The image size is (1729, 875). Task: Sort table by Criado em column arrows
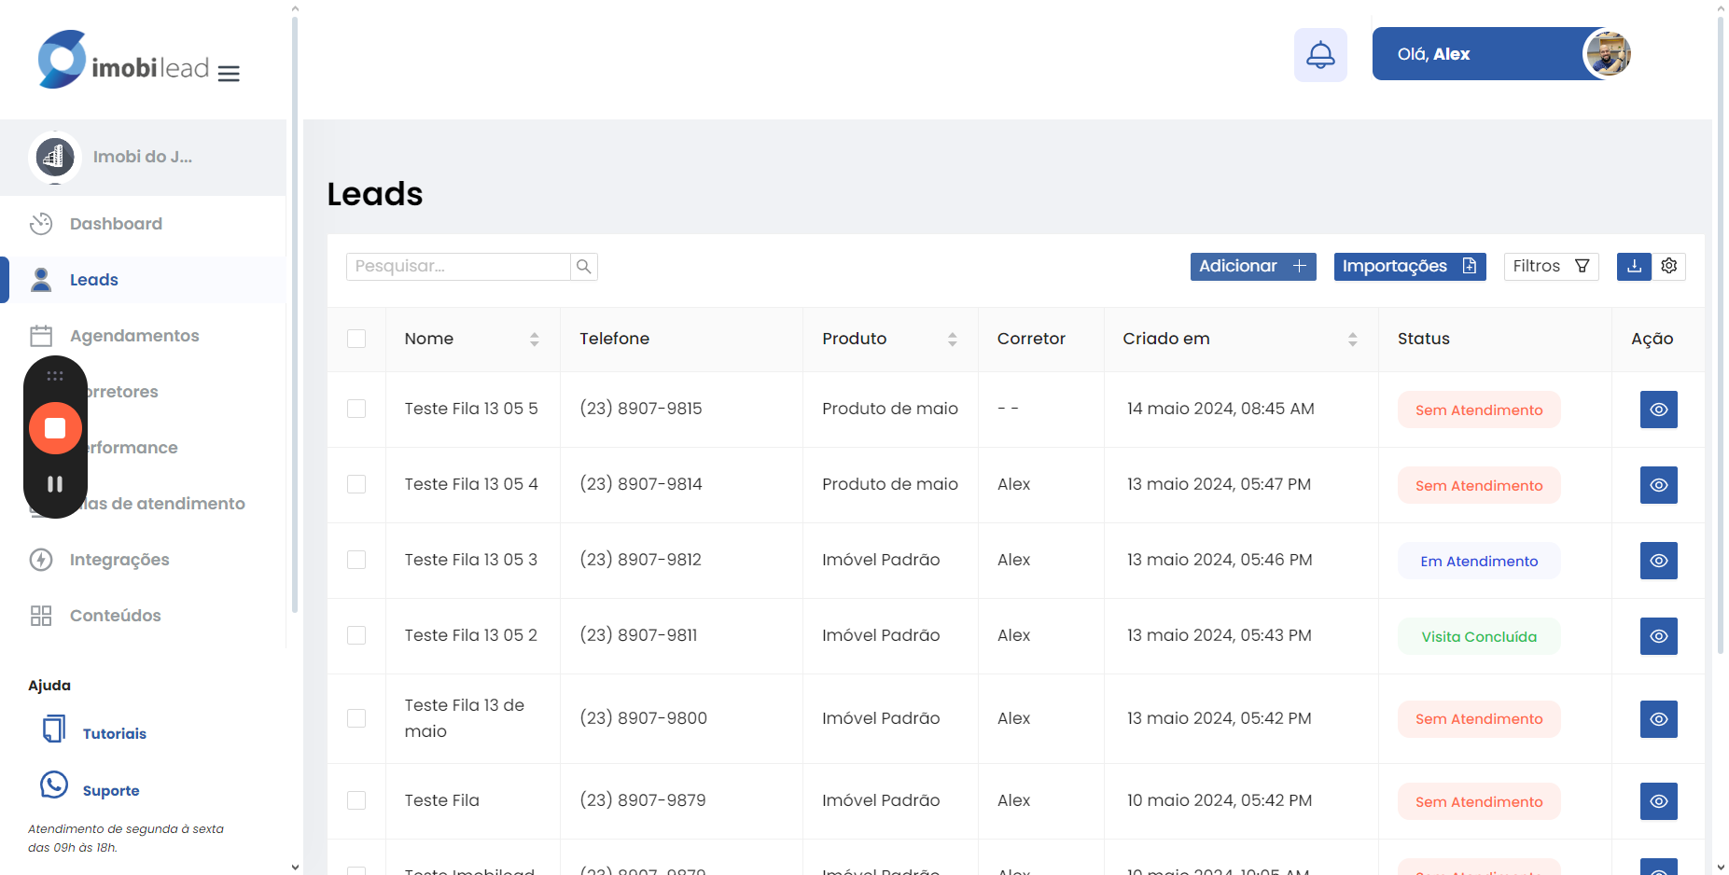1353,340
